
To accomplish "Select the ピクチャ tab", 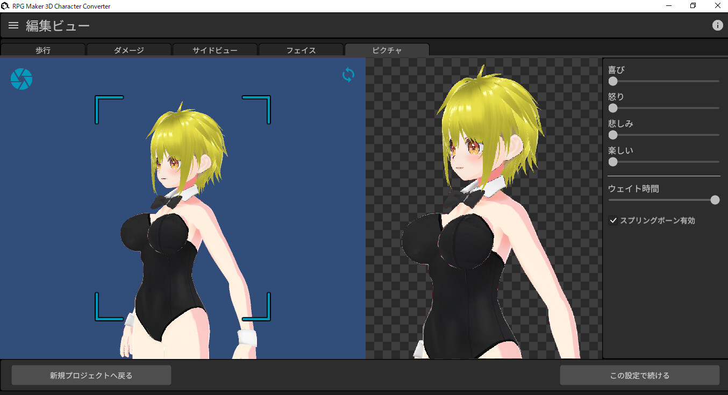I will 387,49.
